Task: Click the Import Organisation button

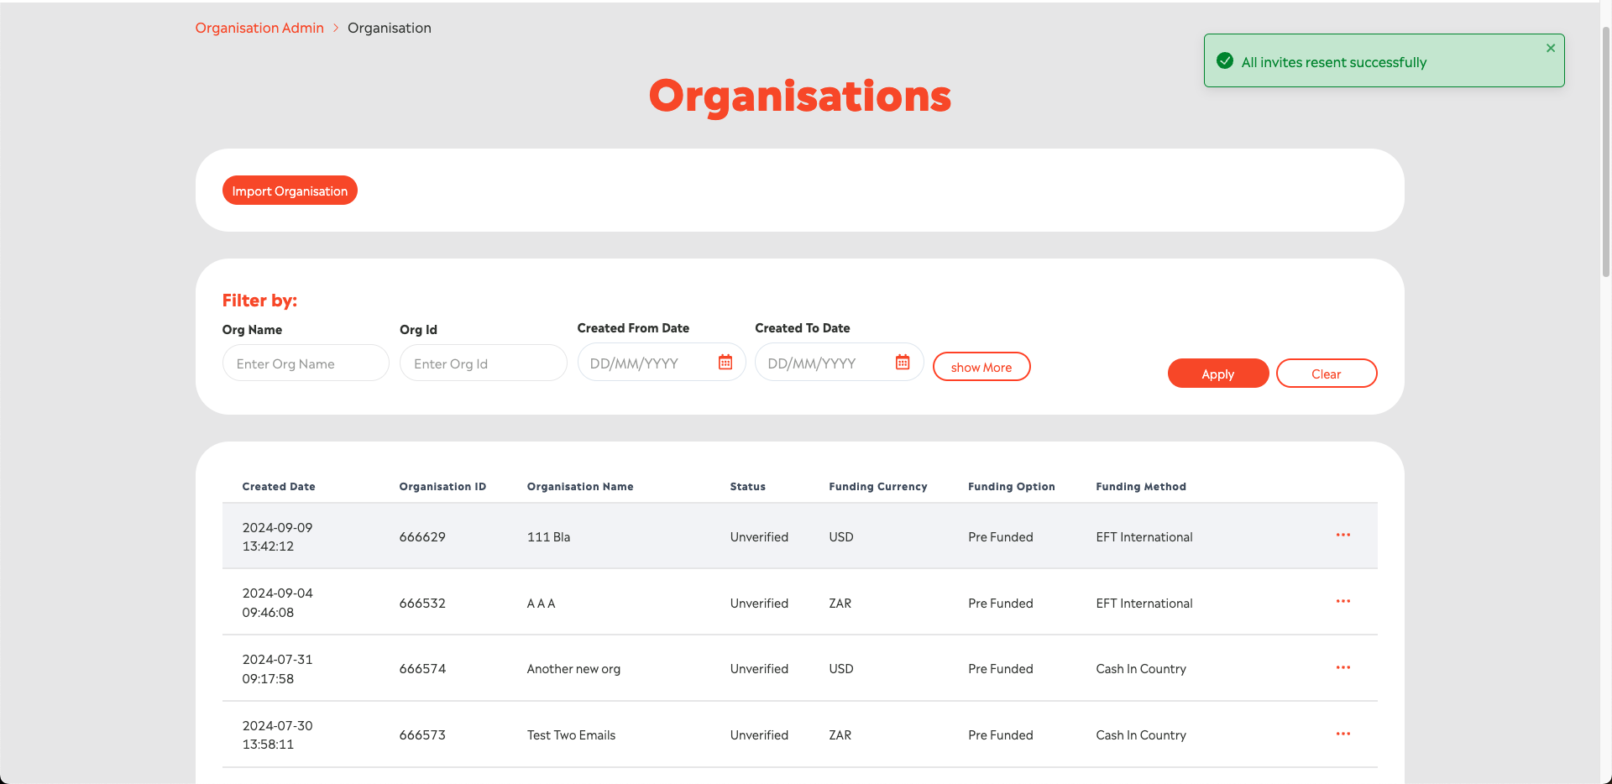Action: coord(290,191)
